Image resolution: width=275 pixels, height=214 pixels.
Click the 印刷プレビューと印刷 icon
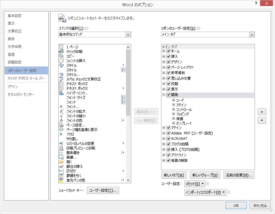(x=61, y=148)
